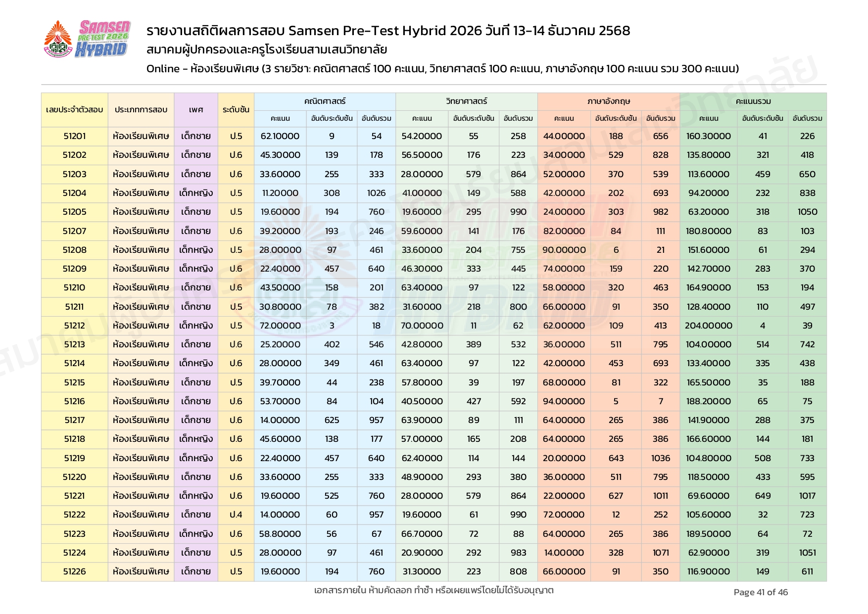
Task: Select the วิทยาศาสตร์ group header
Action: (x=466, y=101)
